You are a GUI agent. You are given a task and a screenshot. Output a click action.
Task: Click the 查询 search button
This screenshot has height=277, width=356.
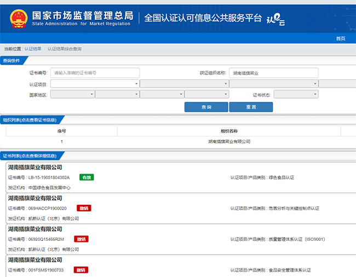[x=206, y=107]
